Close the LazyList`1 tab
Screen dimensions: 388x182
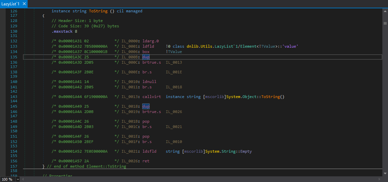tap(24, 4)
